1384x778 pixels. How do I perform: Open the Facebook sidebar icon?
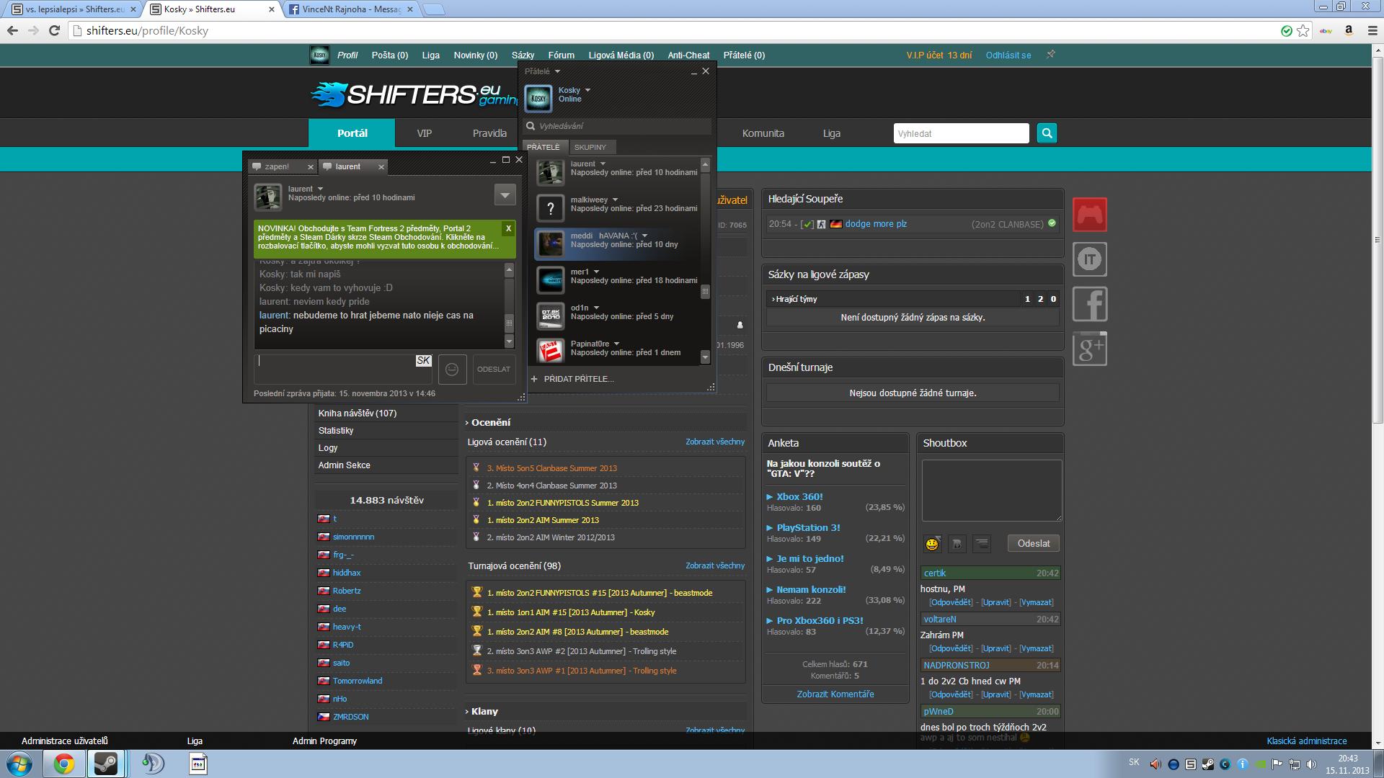(1089, 304)
